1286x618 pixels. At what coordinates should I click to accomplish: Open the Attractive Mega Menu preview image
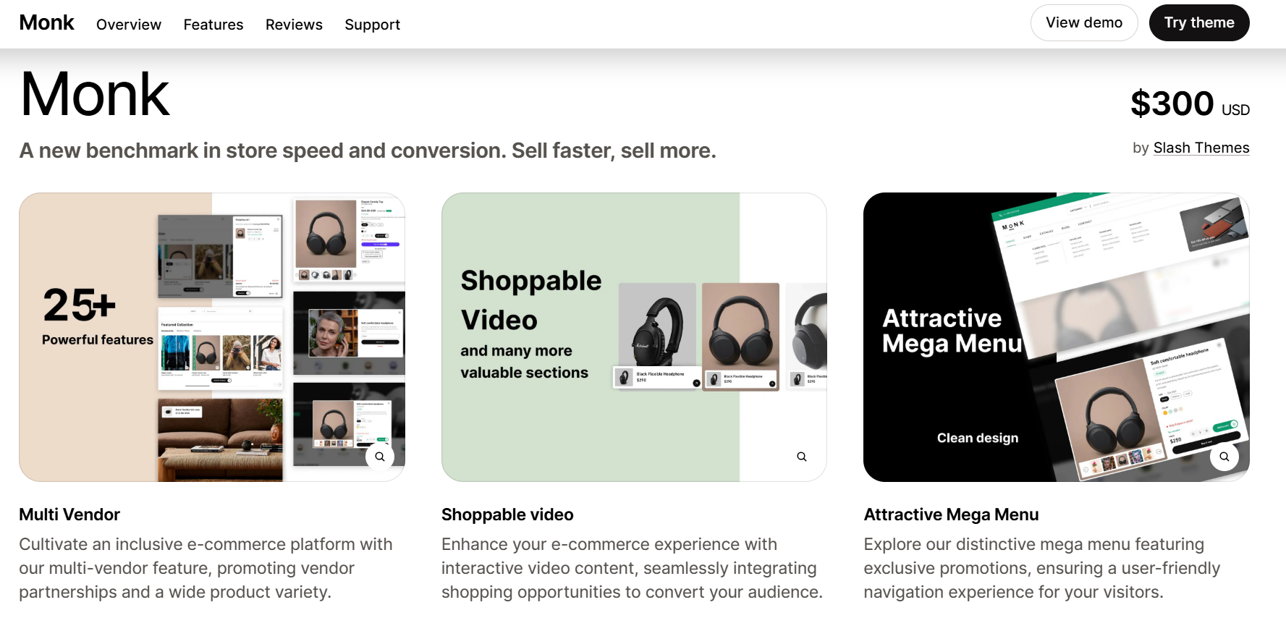pyautogui.click(x=1057, y=337)
